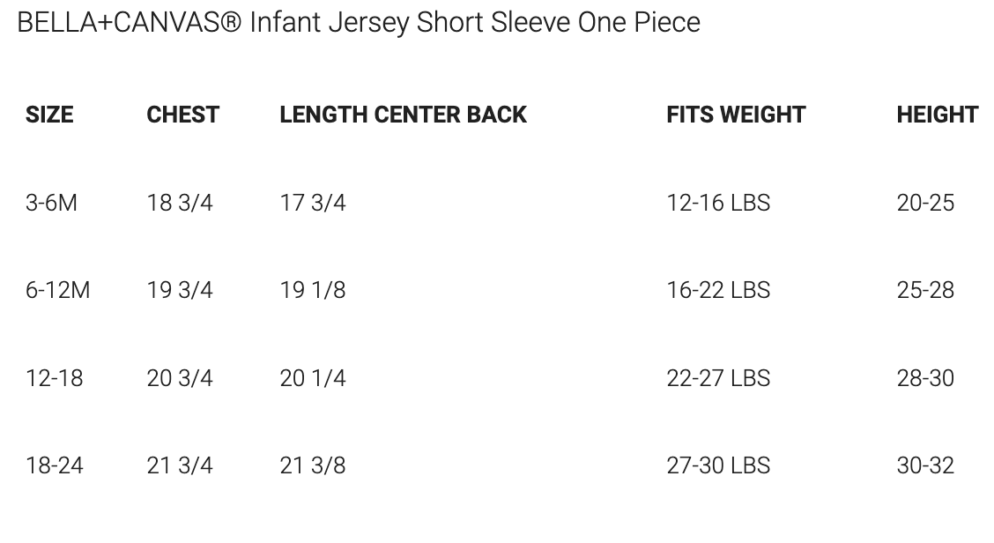The width and height of the screenshot is (994, 543).
Task: Click the 25-28 height value
Action: 925,290
